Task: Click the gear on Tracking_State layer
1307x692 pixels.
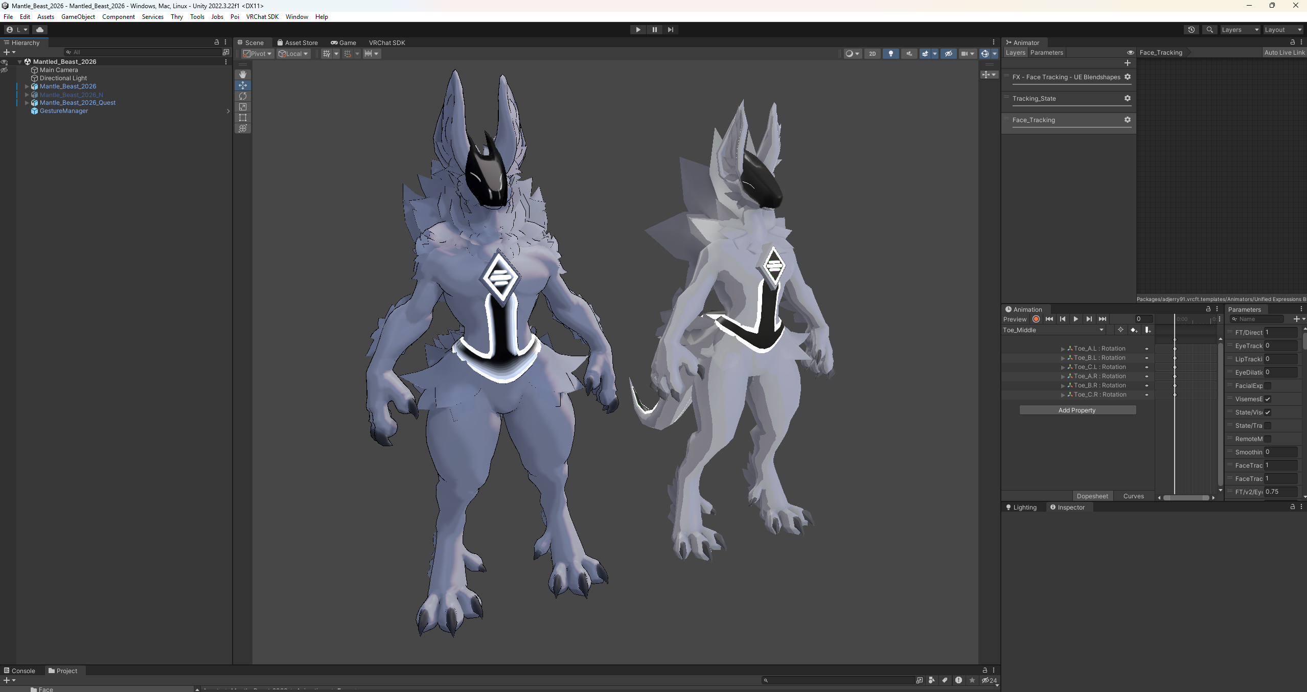Action: 1128,98
